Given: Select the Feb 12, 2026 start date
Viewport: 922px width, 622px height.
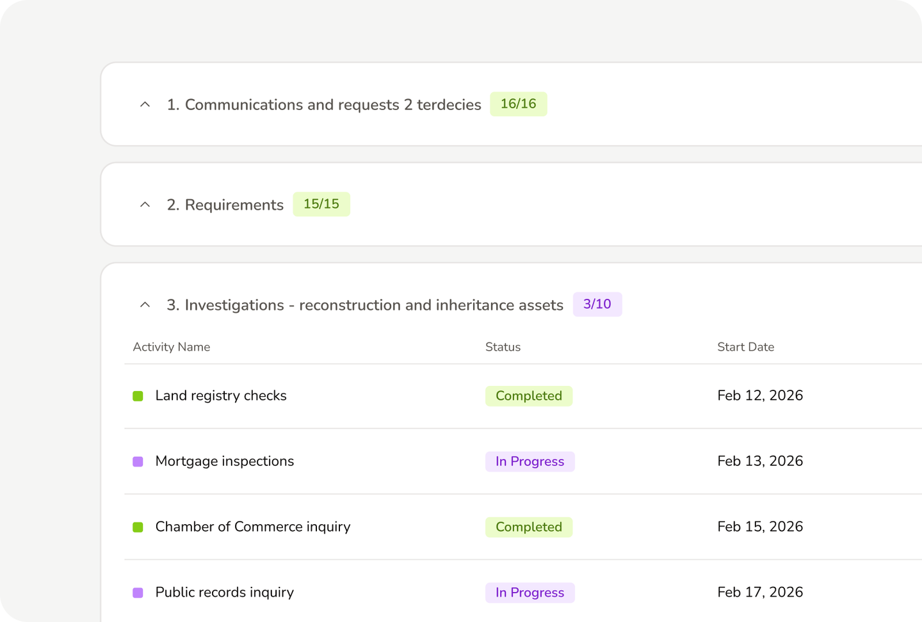Looking at the screenshot, I should tap(760, 395).
